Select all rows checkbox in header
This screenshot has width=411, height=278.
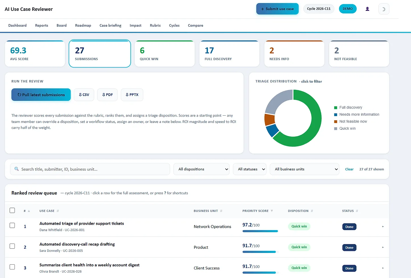12,210
